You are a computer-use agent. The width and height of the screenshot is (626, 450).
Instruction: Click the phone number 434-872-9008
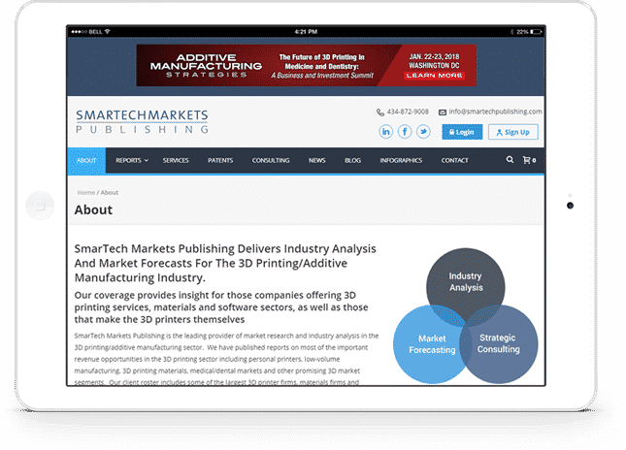(x=408, y=112)
